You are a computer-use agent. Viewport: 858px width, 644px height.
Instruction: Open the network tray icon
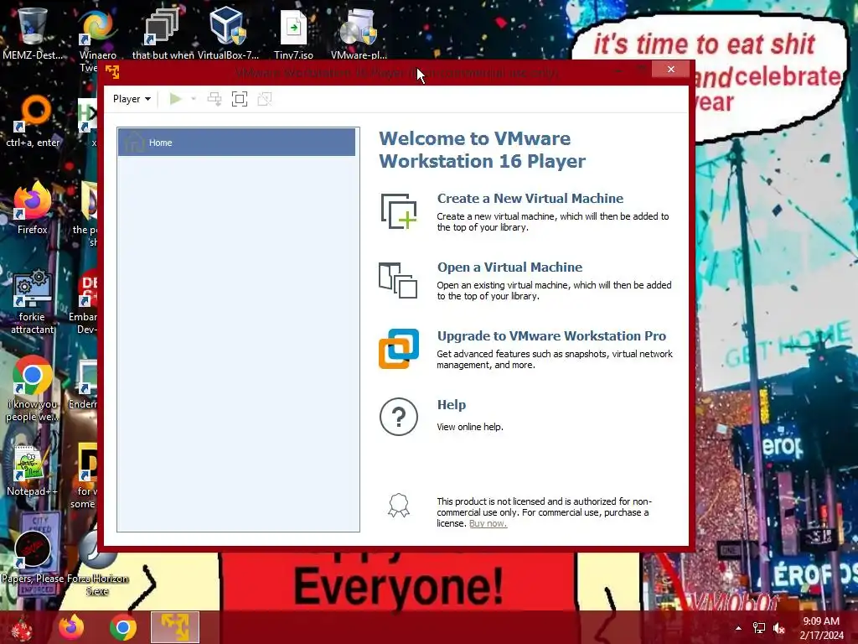[759, 628]
